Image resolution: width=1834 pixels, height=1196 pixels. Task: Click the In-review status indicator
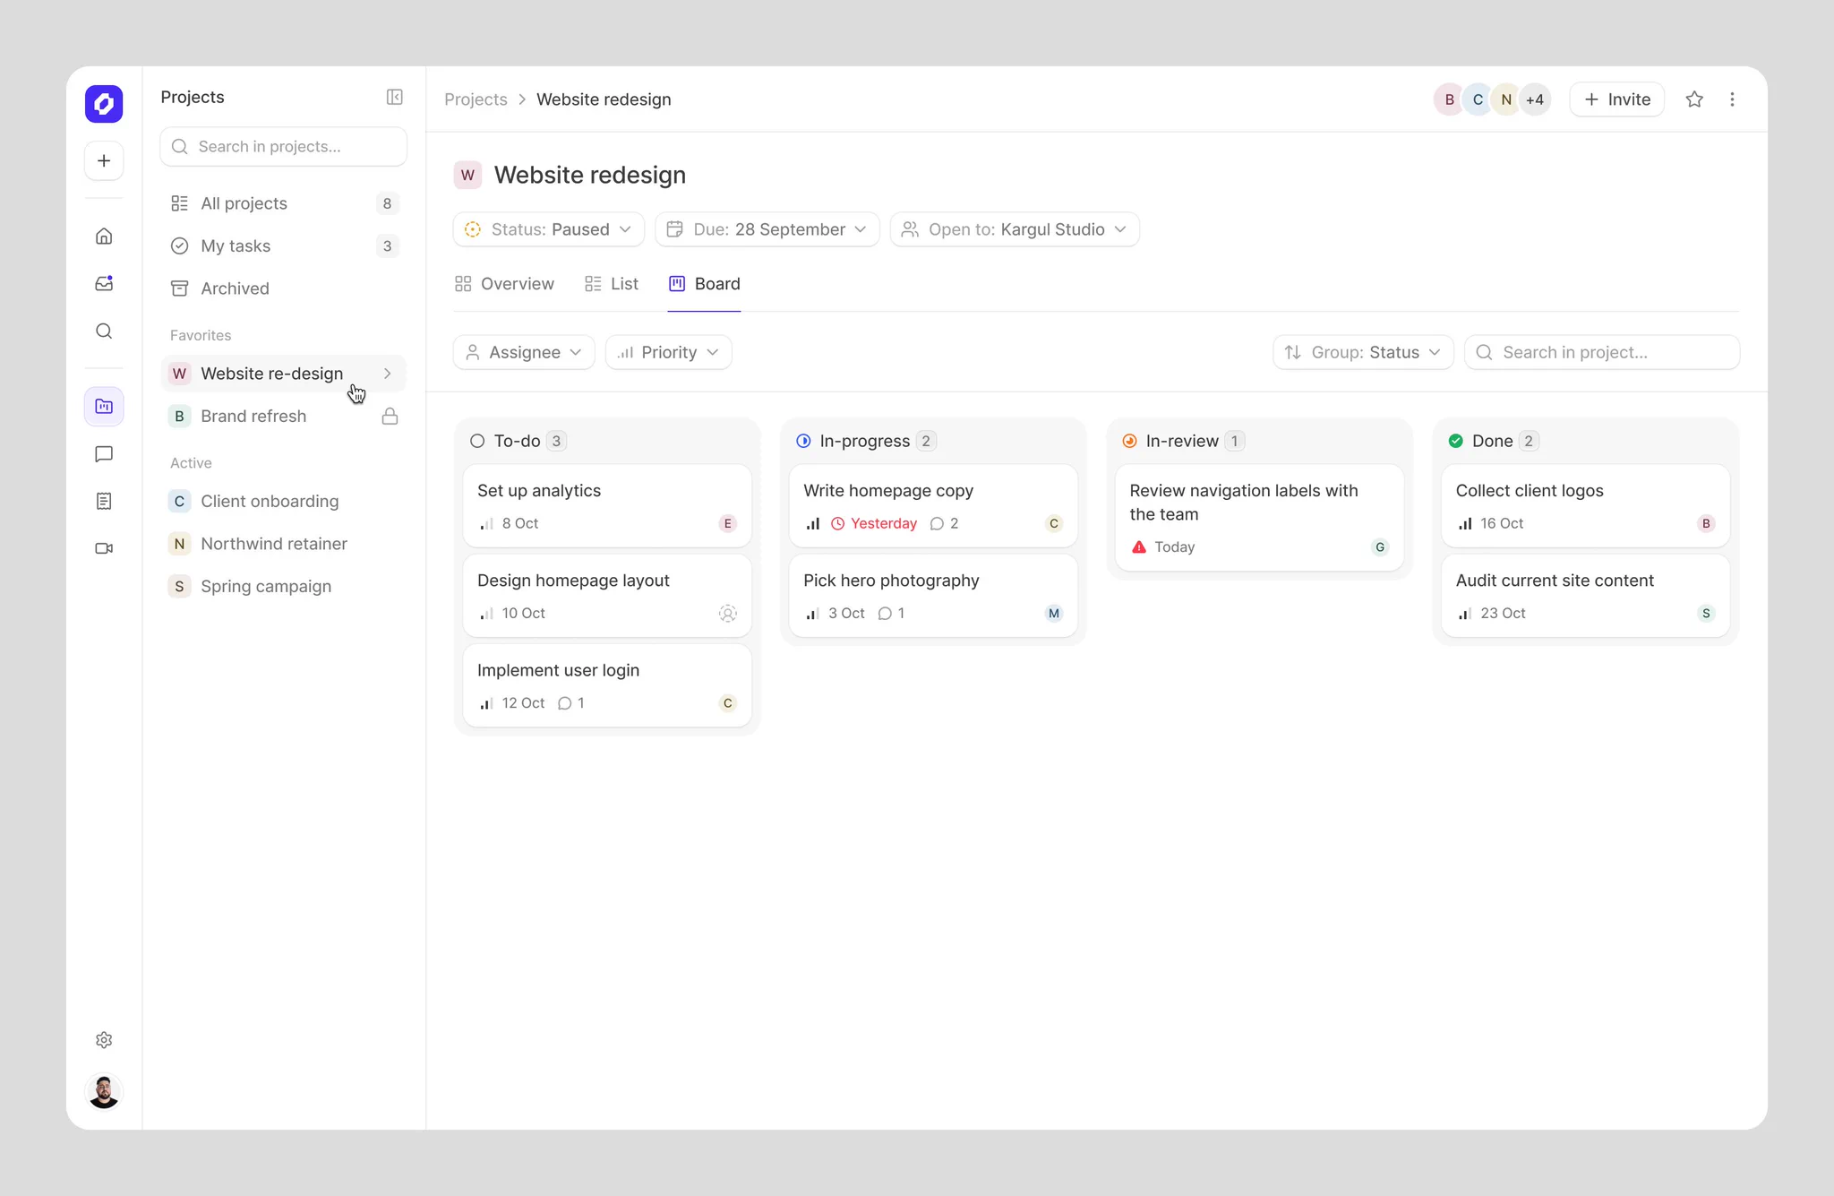tap(1130, 441)
